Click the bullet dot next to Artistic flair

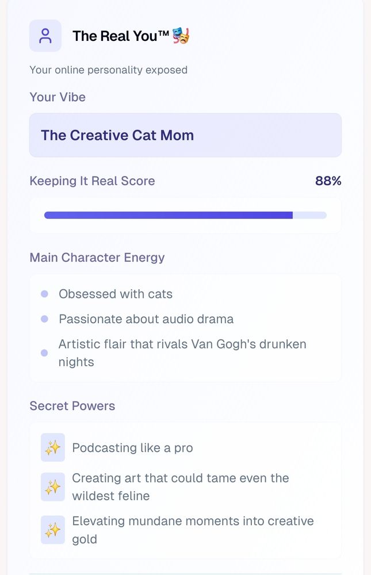click(44, 352)
